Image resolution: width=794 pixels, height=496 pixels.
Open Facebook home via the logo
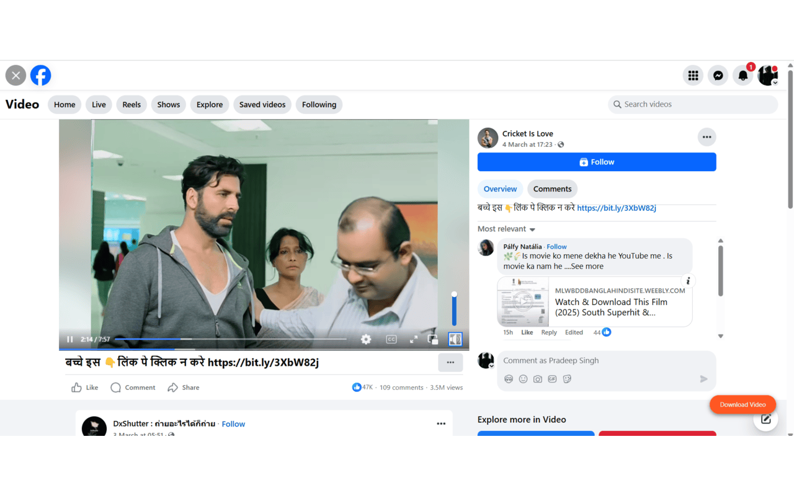(x=41, y=75)
